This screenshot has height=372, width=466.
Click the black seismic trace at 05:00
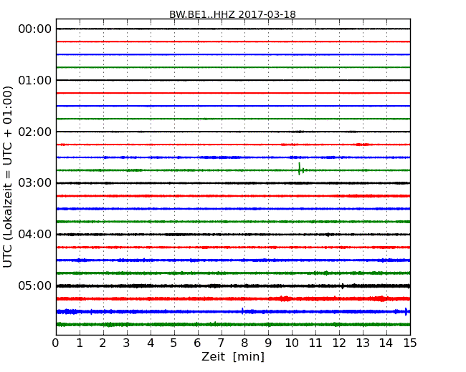(x=233, y=286)
